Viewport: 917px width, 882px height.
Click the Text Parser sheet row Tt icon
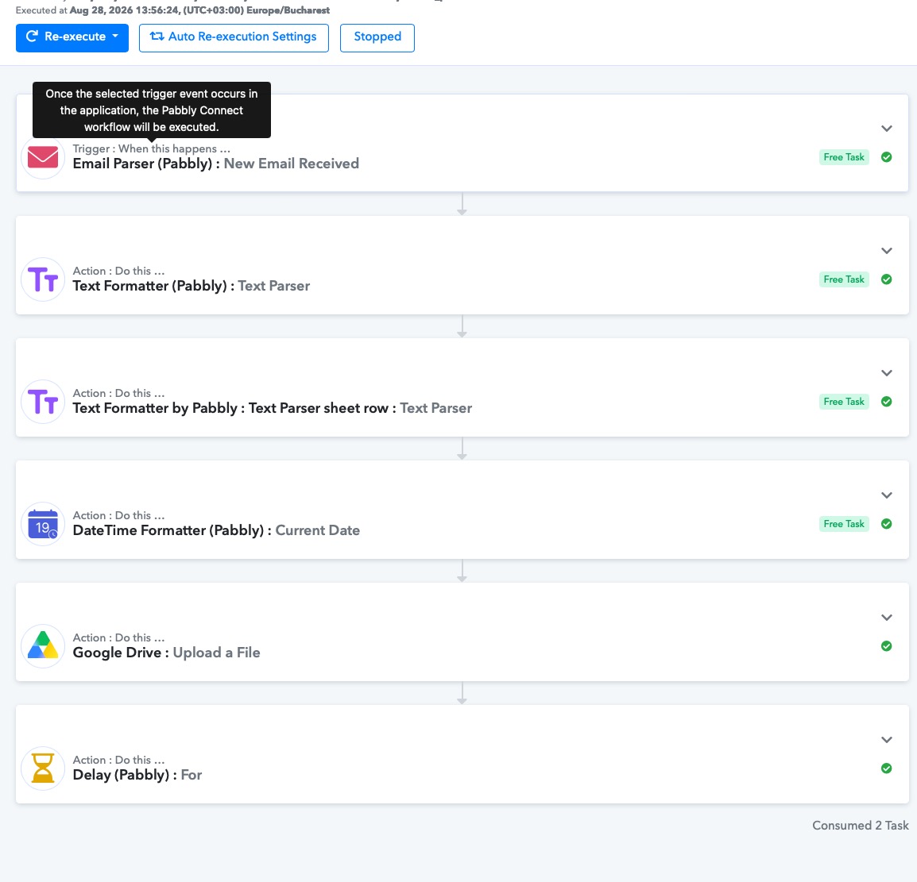click(43, 401)
